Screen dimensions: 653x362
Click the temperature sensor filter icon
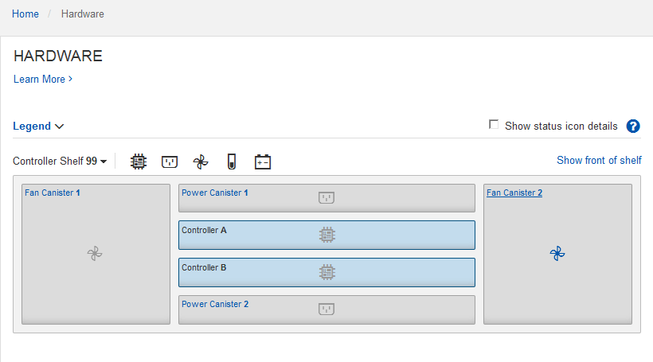[231, 162]
